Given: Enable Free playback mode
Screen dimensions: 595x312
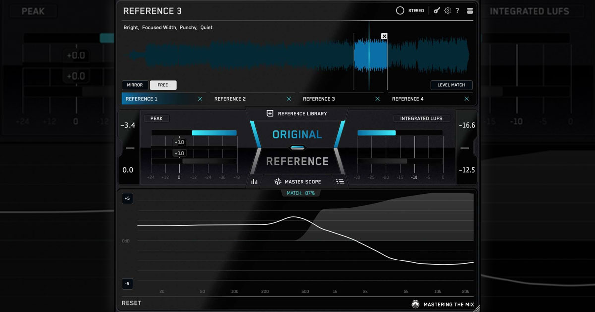Looking at the screenshot, I should pyautogui.click(x=163, y=85).
